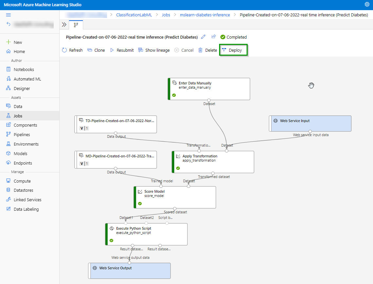Go to Endpoints in the sidebar

pyautogui.click(x=23, y=163)
